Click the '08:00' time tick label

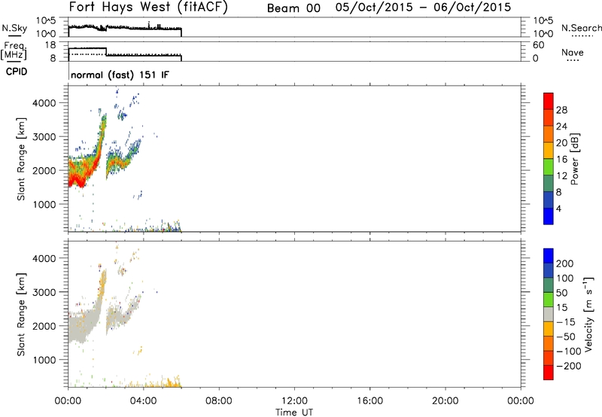coord(219,401)
